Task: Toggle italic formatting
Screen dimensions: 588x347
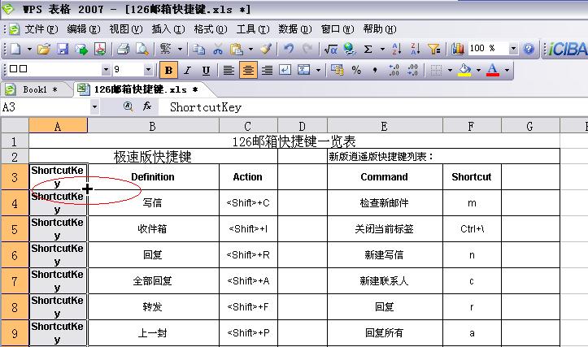Action: click(x=188, y=70)
